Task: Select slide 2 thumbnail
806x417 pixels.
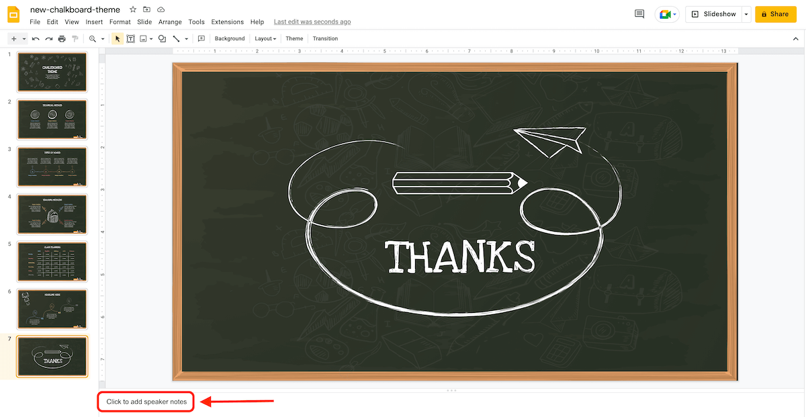Action: coord(52,120)
